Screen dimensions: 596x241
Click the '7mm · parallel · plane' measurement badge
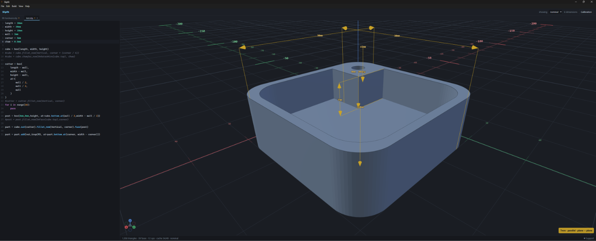[x=576, y=230]
